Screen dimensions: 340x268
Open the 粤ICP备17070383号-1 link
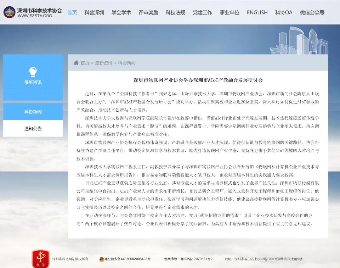197,259
